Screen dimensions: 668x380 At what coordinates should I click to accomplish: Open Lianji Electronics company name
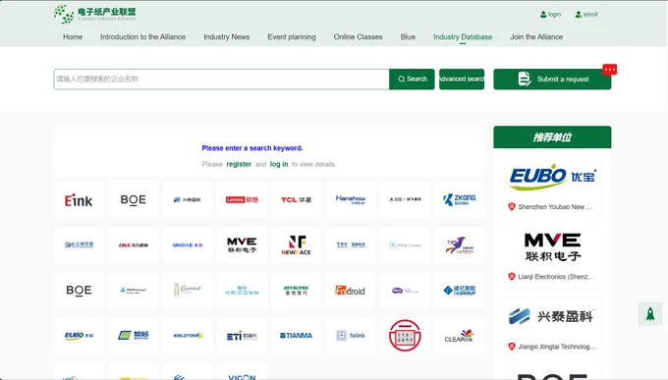click(x=556, y=277)
